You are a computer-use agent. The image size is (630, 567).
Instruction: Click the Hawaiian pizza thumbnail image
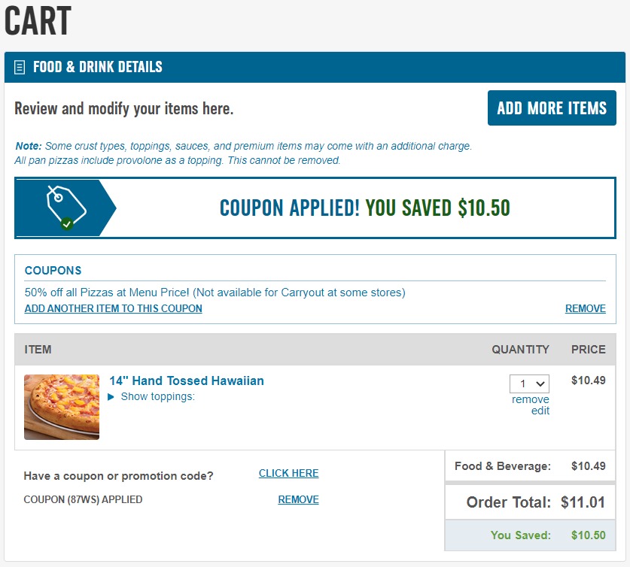click(x=62, y=407)
